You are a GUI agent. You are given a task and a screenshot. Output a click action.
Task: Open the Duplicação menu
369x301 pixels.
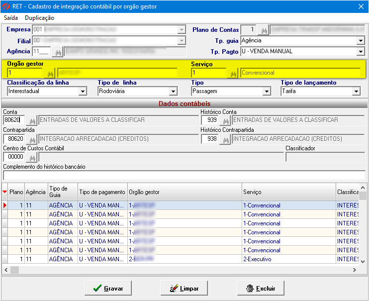point(40,18)
